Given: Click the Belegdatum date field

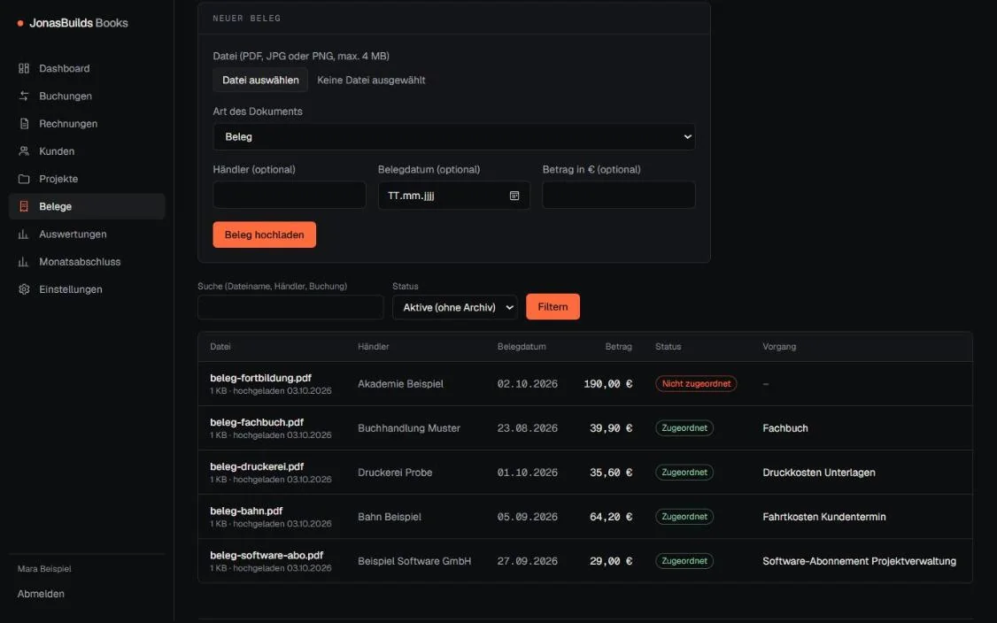Looking at the screenshot, I should pos(454,196).
